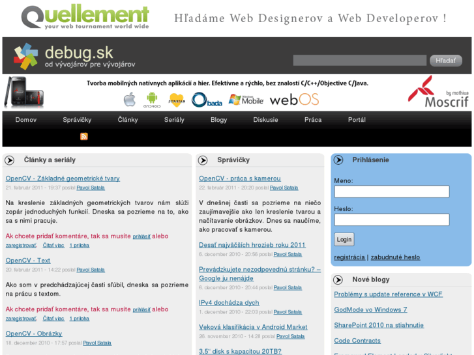Click author Pavol Satala under práca s kamerou
The image size is (474, 355).
tap(284, 188)
